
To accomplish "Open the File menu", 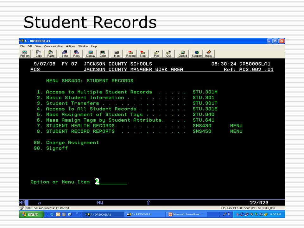I will coord(22,46).
